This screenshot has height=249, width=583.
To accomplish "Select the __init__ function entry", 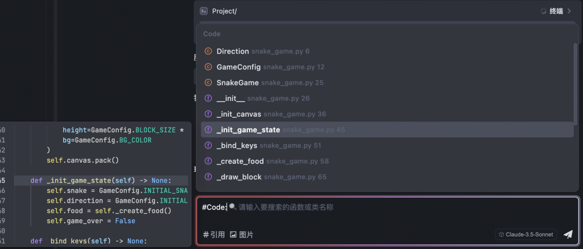I will coord(231,98).
